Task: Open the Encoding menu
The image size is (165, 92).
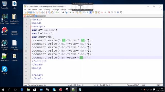Action: point(47,10)
